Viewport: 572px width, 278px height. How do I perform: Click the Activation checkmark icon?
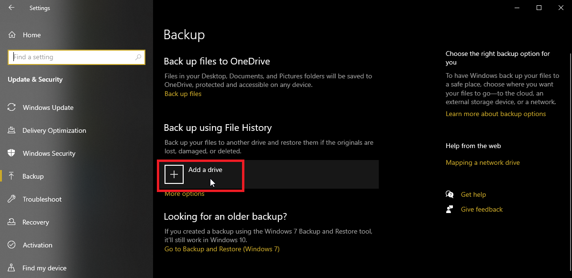click(x=12, y=245)
